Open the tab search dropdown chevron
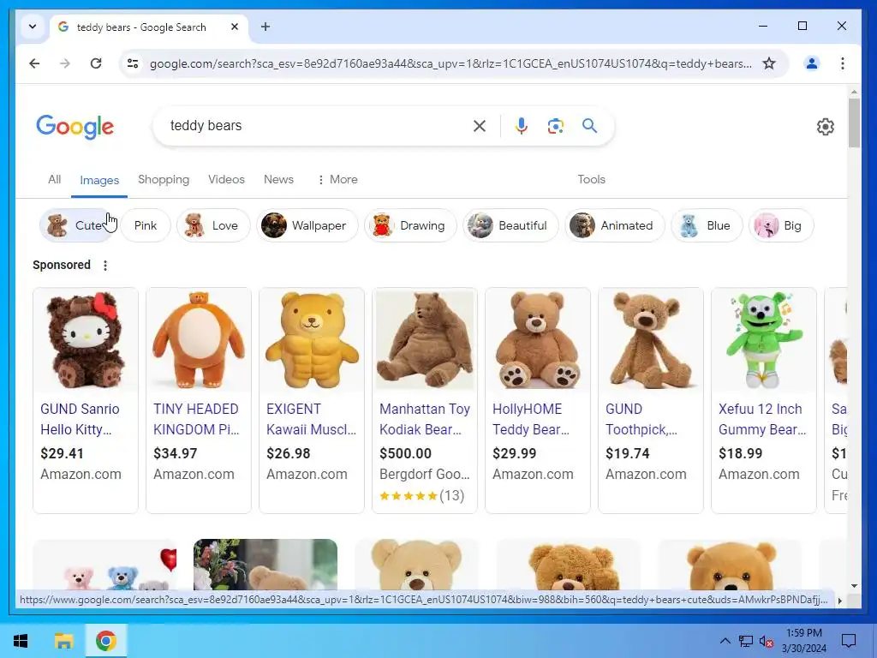 [33, 27]
